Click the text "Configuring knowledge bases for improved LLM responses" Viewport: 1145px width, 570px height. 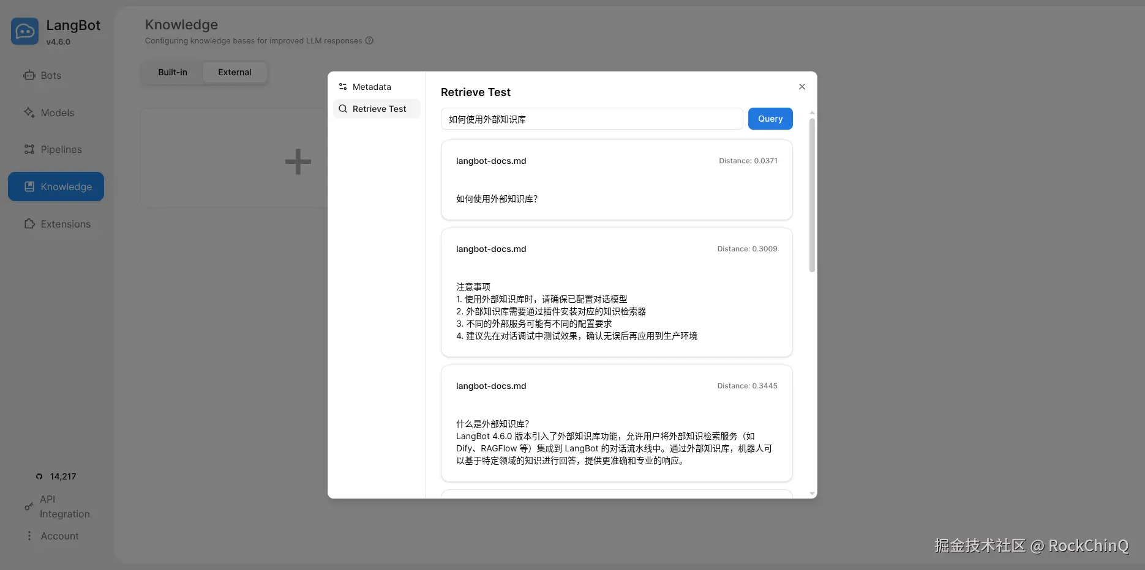coord(253,41)
